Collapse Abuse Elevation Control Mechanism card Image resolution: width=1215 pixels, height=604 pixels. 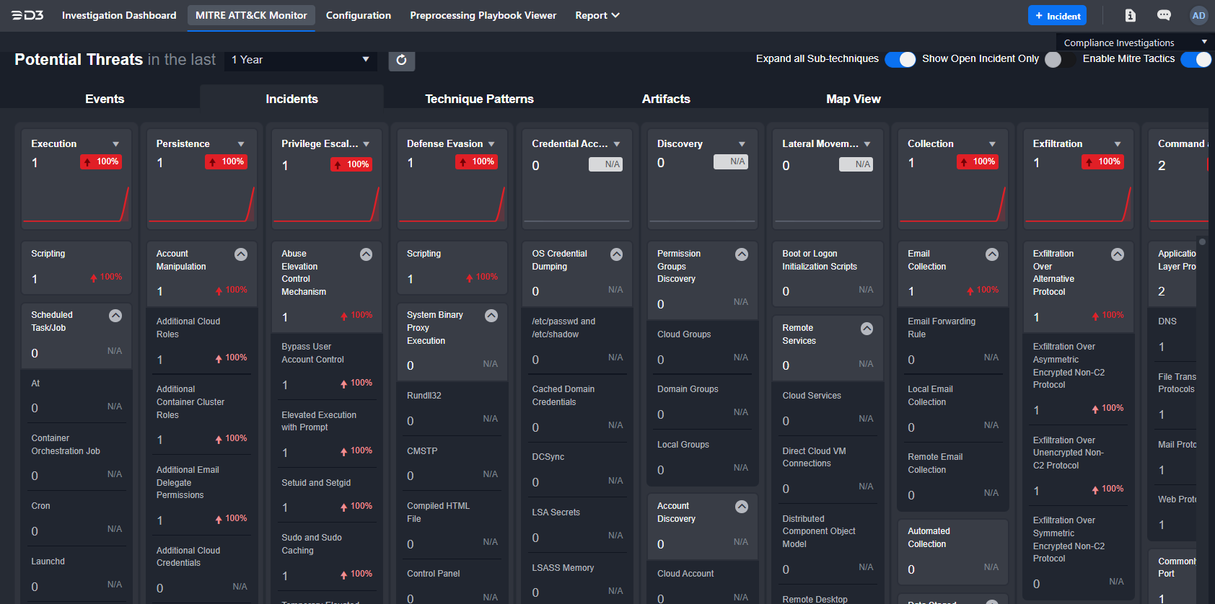(x=366, y=254)
